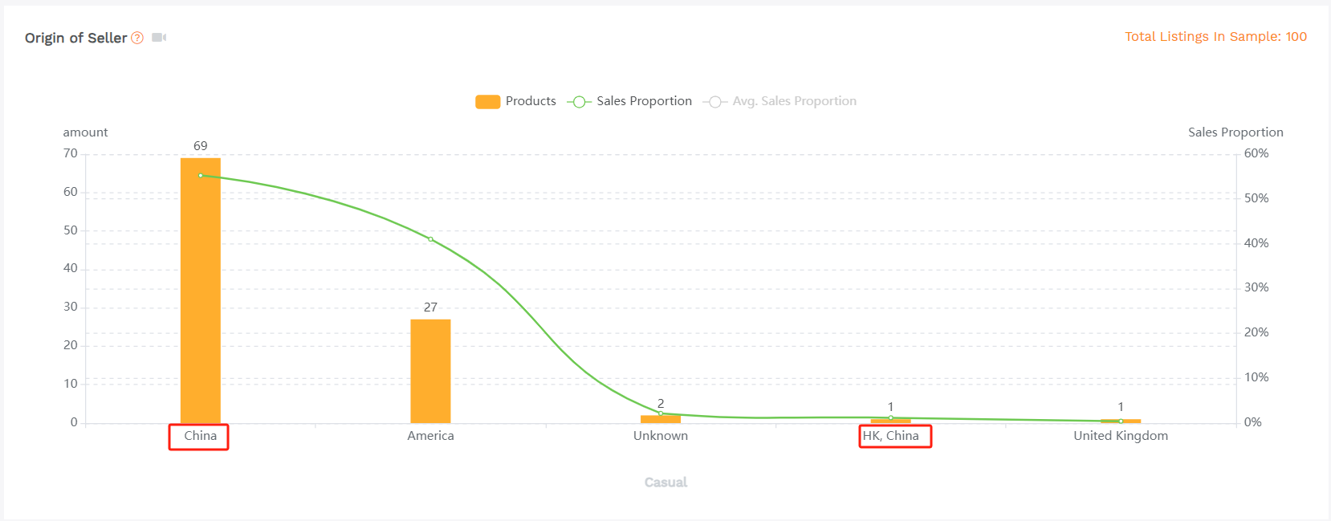Viewport: 1331px width, 521px height.
Task: Select the China axis label
Action: click(x=201, y=436)
